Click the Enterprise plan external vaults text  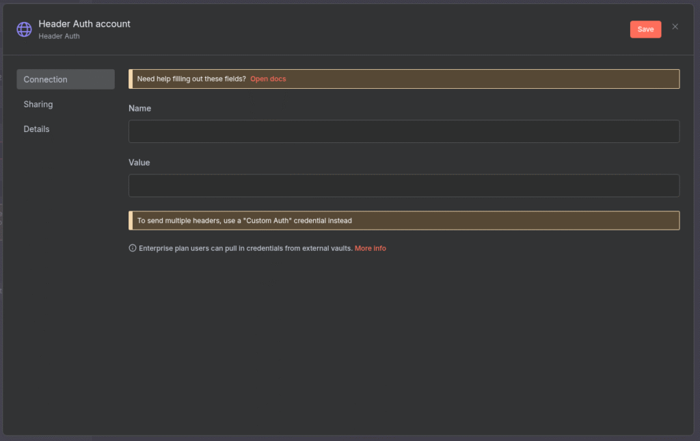coord(245,248)
